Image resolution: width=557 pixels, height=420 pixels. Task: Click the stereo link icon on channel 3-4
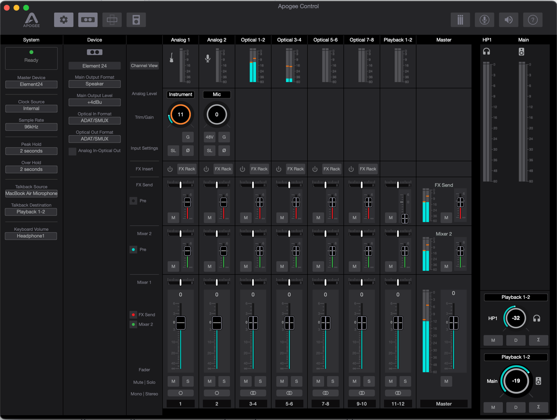click(253, 393)
